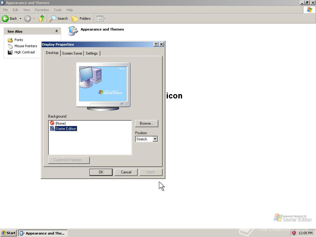Open the Back history dropdown arrow
Screen dimensions: 316x237
click(20, 19)
